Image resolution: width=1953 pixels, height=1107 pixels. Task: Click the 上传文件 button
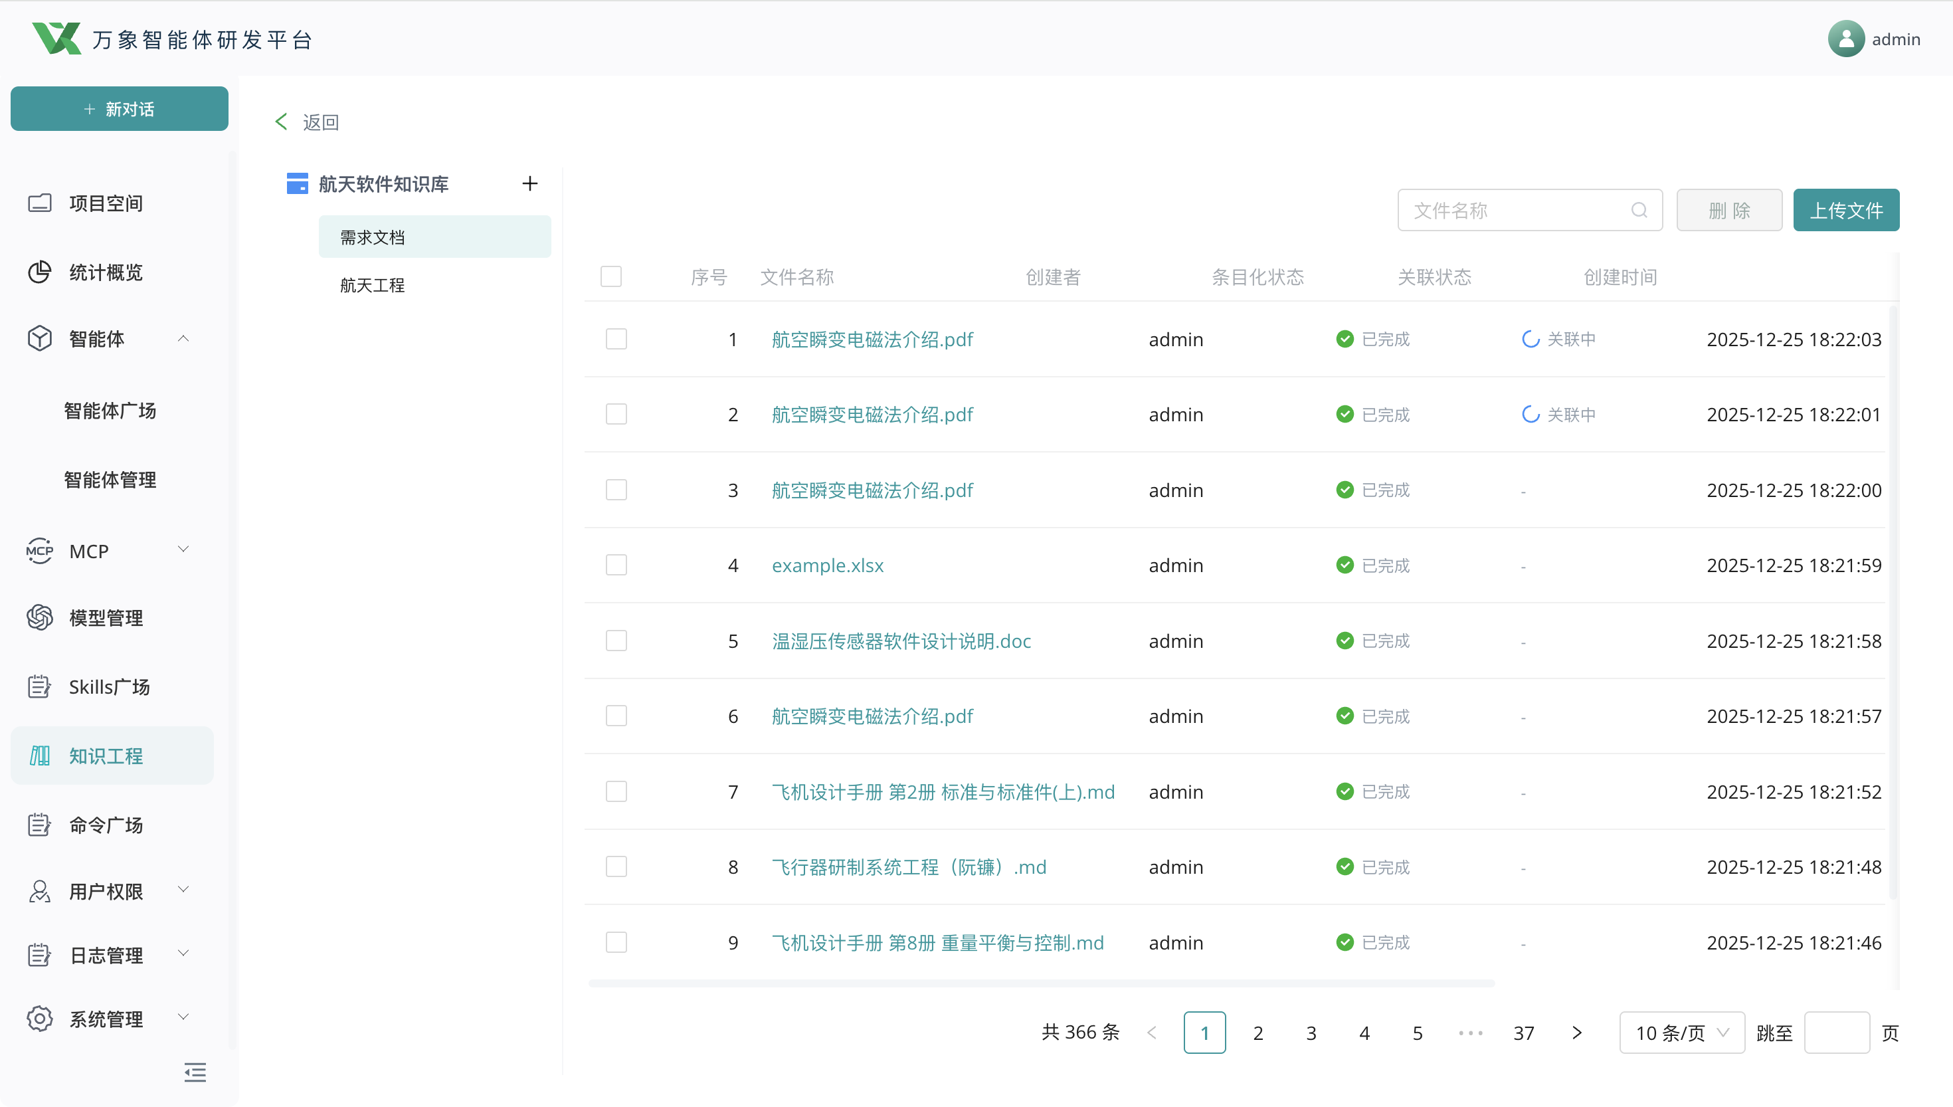(x=1846, y=210)
